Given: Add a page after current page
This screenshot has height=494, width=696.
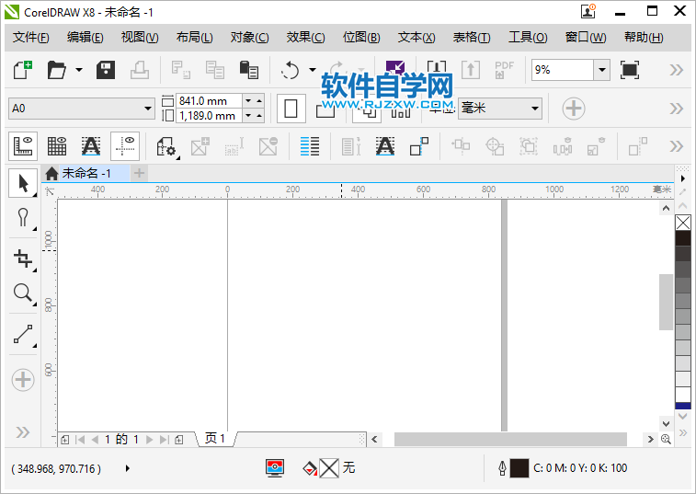Looking at the screenshot, I should pos(179,440).
